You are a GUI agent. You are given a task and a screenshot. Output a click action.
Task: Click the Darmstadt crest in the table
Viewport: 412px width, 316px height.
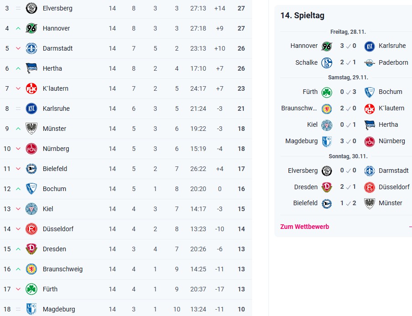coord(31,48)
